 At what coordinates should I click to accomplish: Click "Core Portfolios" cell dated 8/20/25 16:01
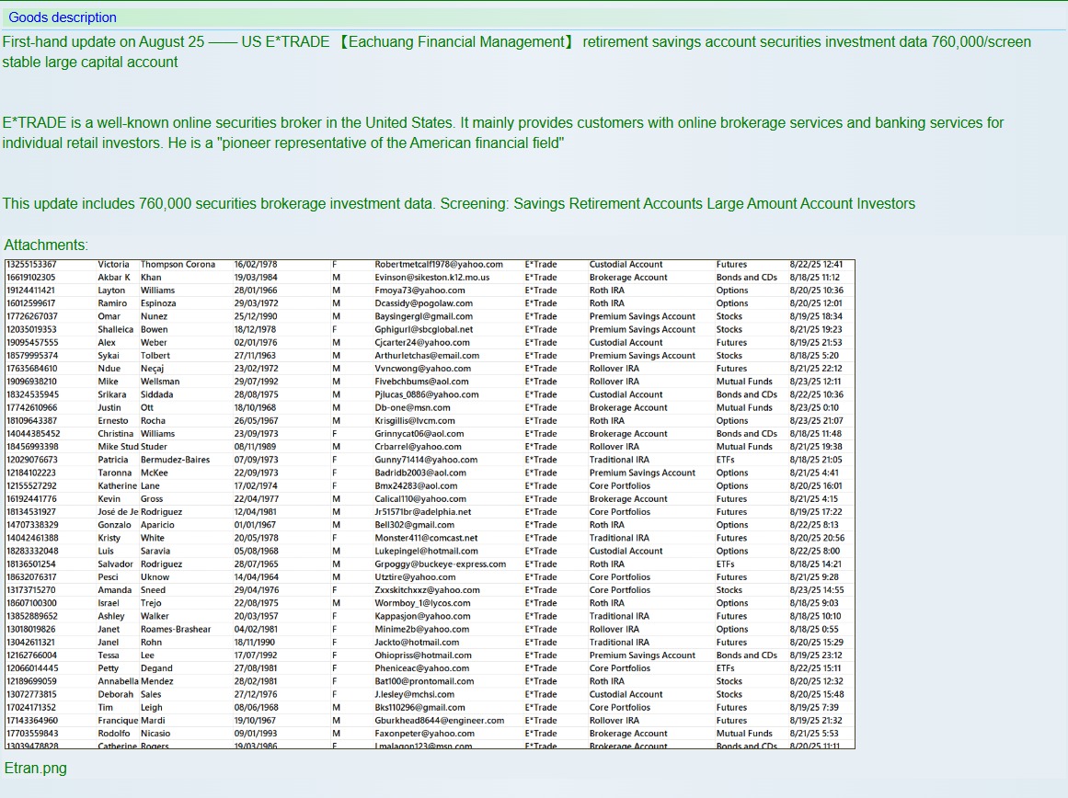click(x=619, y=485)
